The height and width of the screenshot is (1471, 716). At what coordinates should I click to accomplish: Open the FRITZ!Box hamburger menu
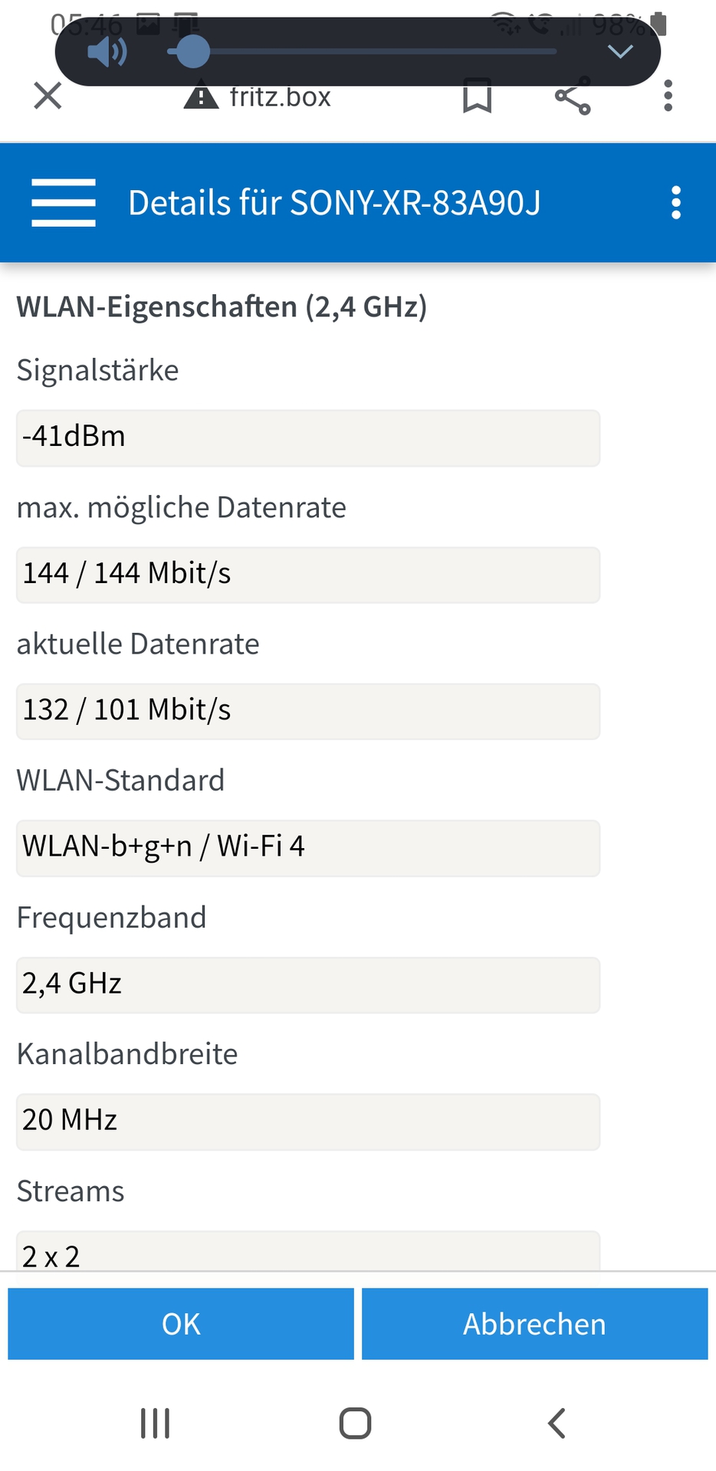pyautogui.click(x=64, y=203)
